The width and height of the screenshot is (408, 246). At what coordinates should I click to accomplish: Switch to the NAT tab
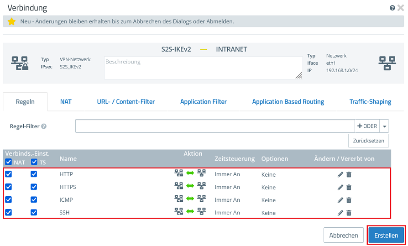66,102
